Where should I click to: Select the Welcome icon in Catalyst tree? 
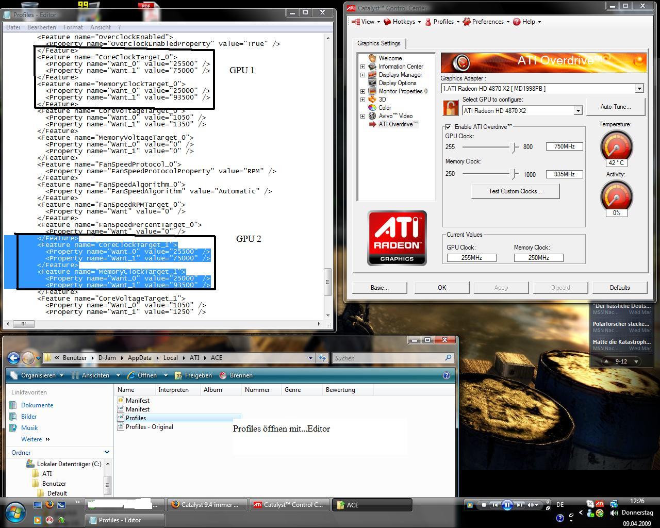[x=372, y=58]
